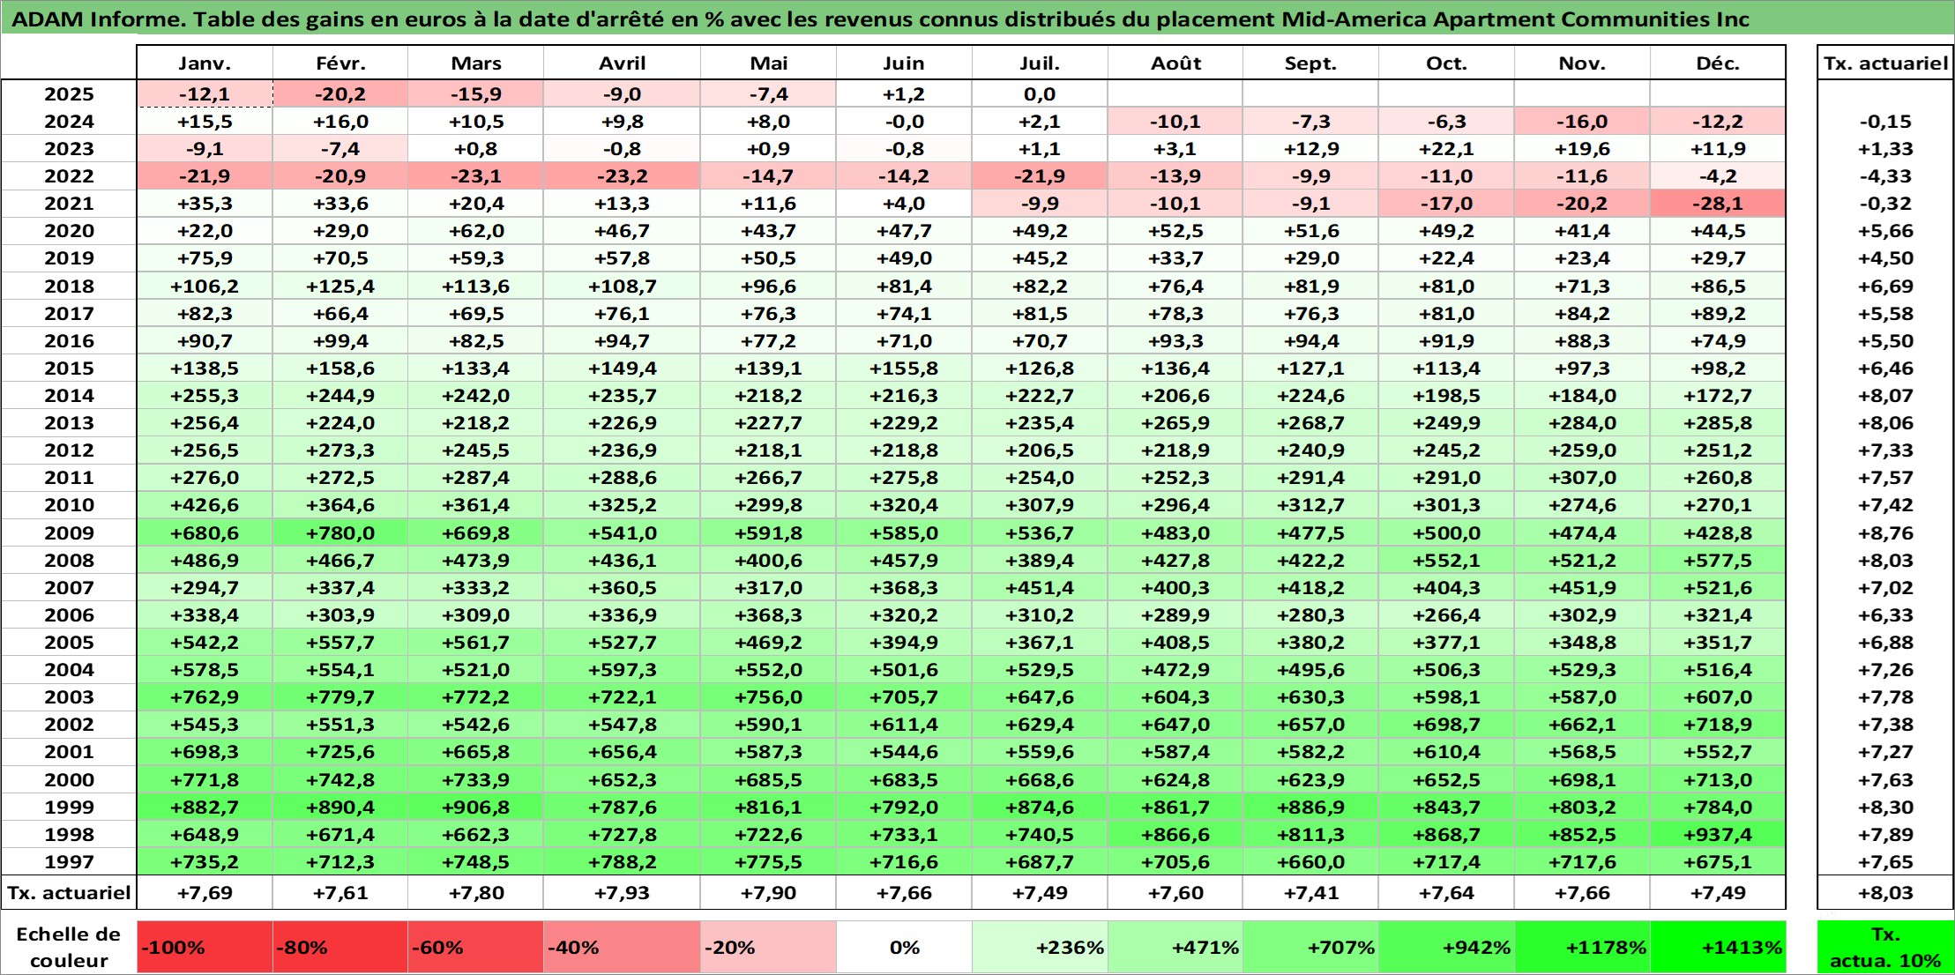Click the ADAM Informe title banner

click(977, 19)
